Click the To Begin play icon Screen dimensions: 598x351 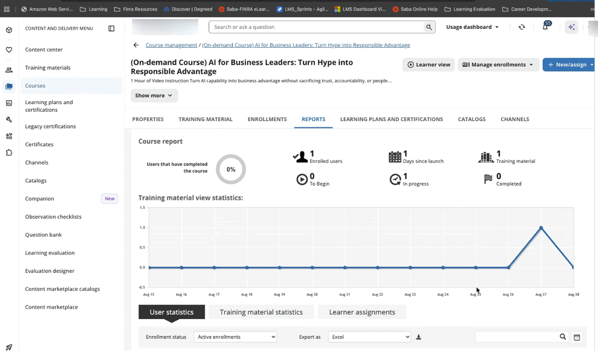[302, 180]
